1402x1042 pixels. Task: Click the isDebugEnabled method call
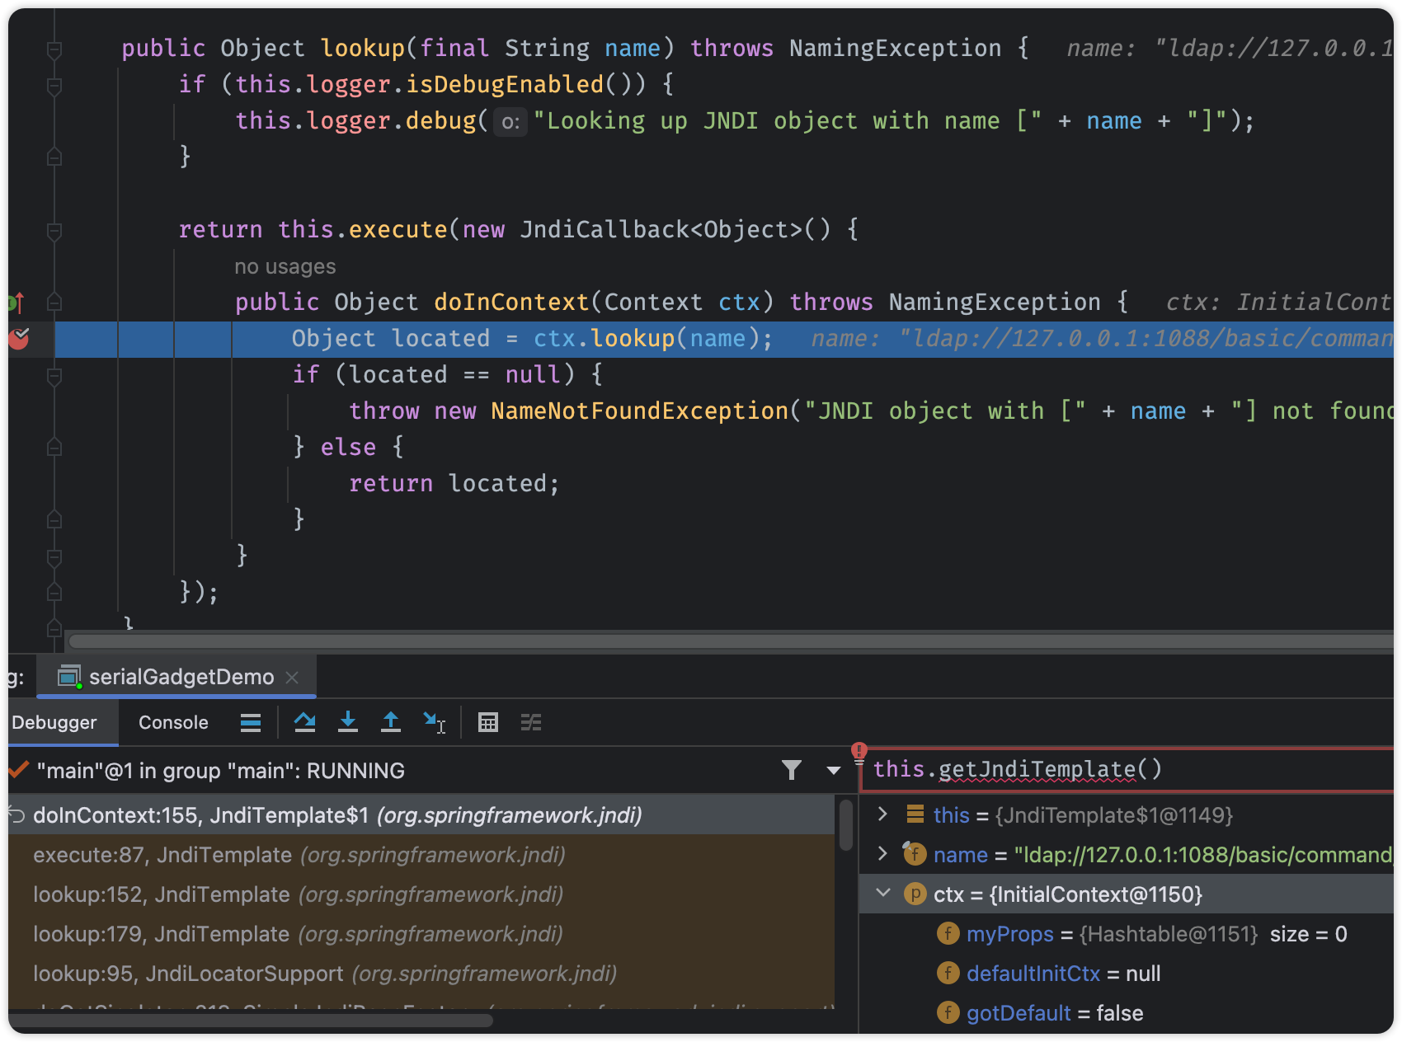coord(505,85)
